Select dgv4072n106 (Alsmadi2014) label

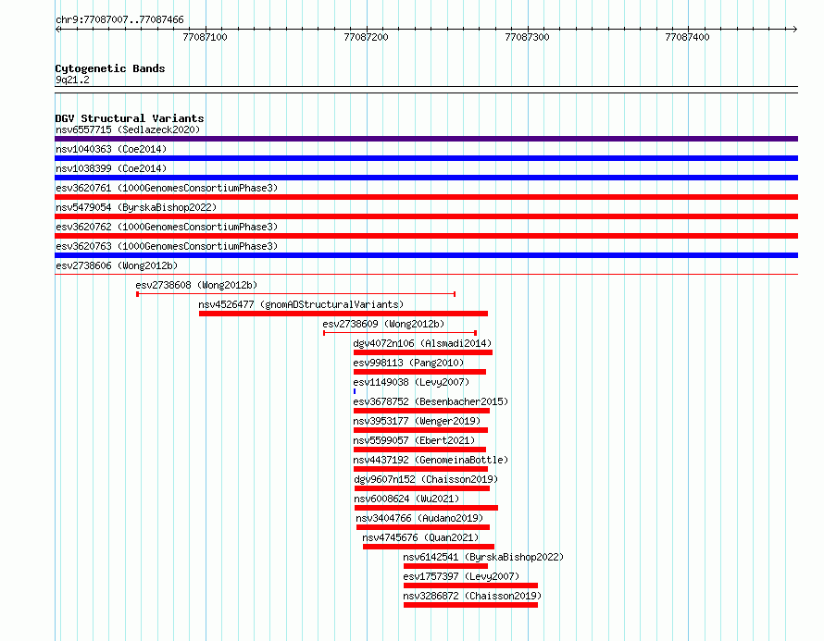point(422,343)
